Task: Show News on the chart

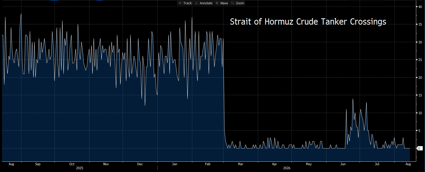Action: point(222,3)
